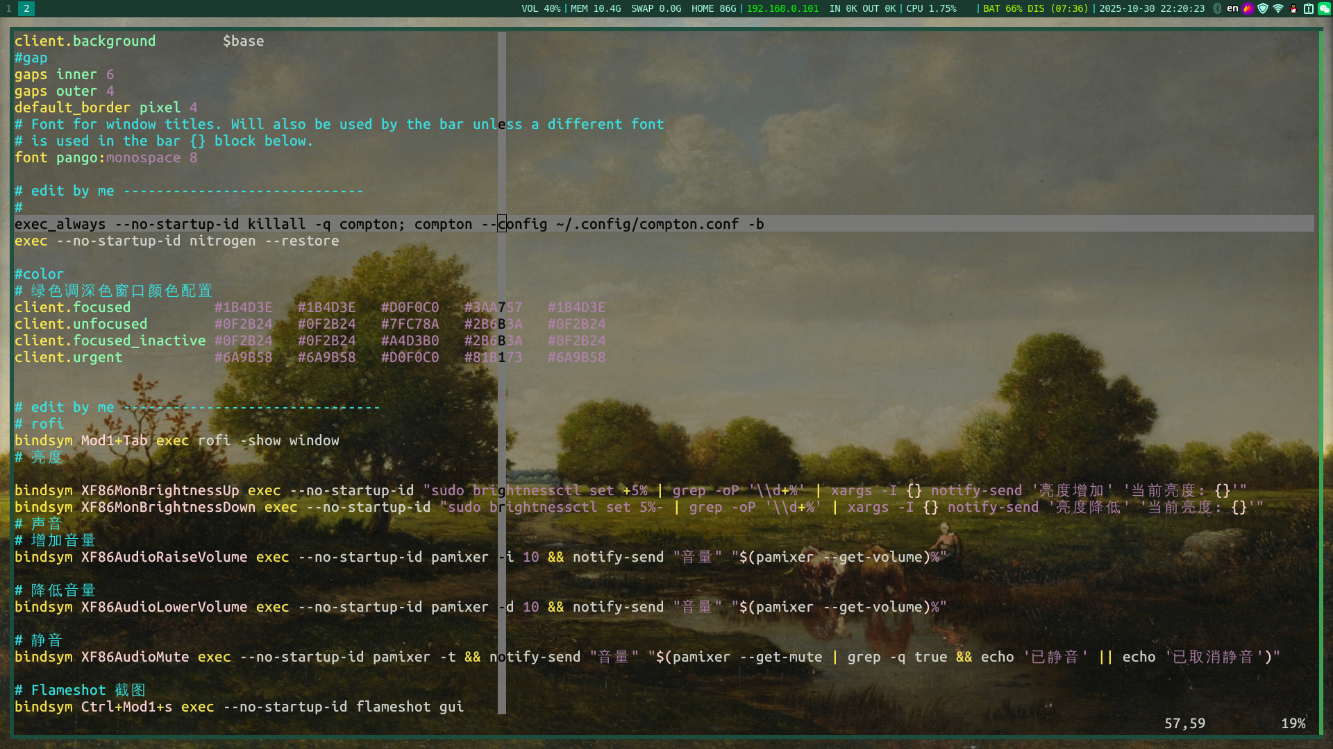Screen dimensions: 1333x749
Task: Click the BAT 66% battery status block
Action: coord(1035,8)
